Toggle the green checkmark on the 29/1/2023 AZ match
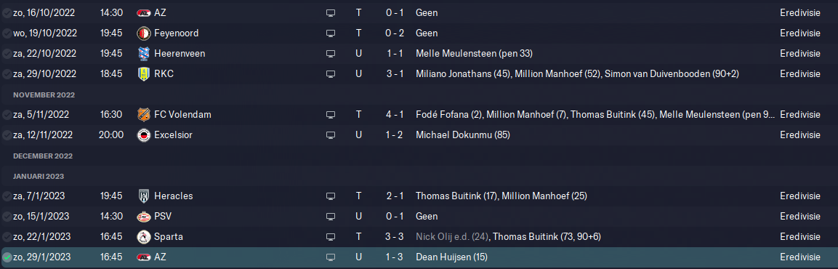Image resolution: width=838 pixels, height=269 pixels. click(7, 257)
